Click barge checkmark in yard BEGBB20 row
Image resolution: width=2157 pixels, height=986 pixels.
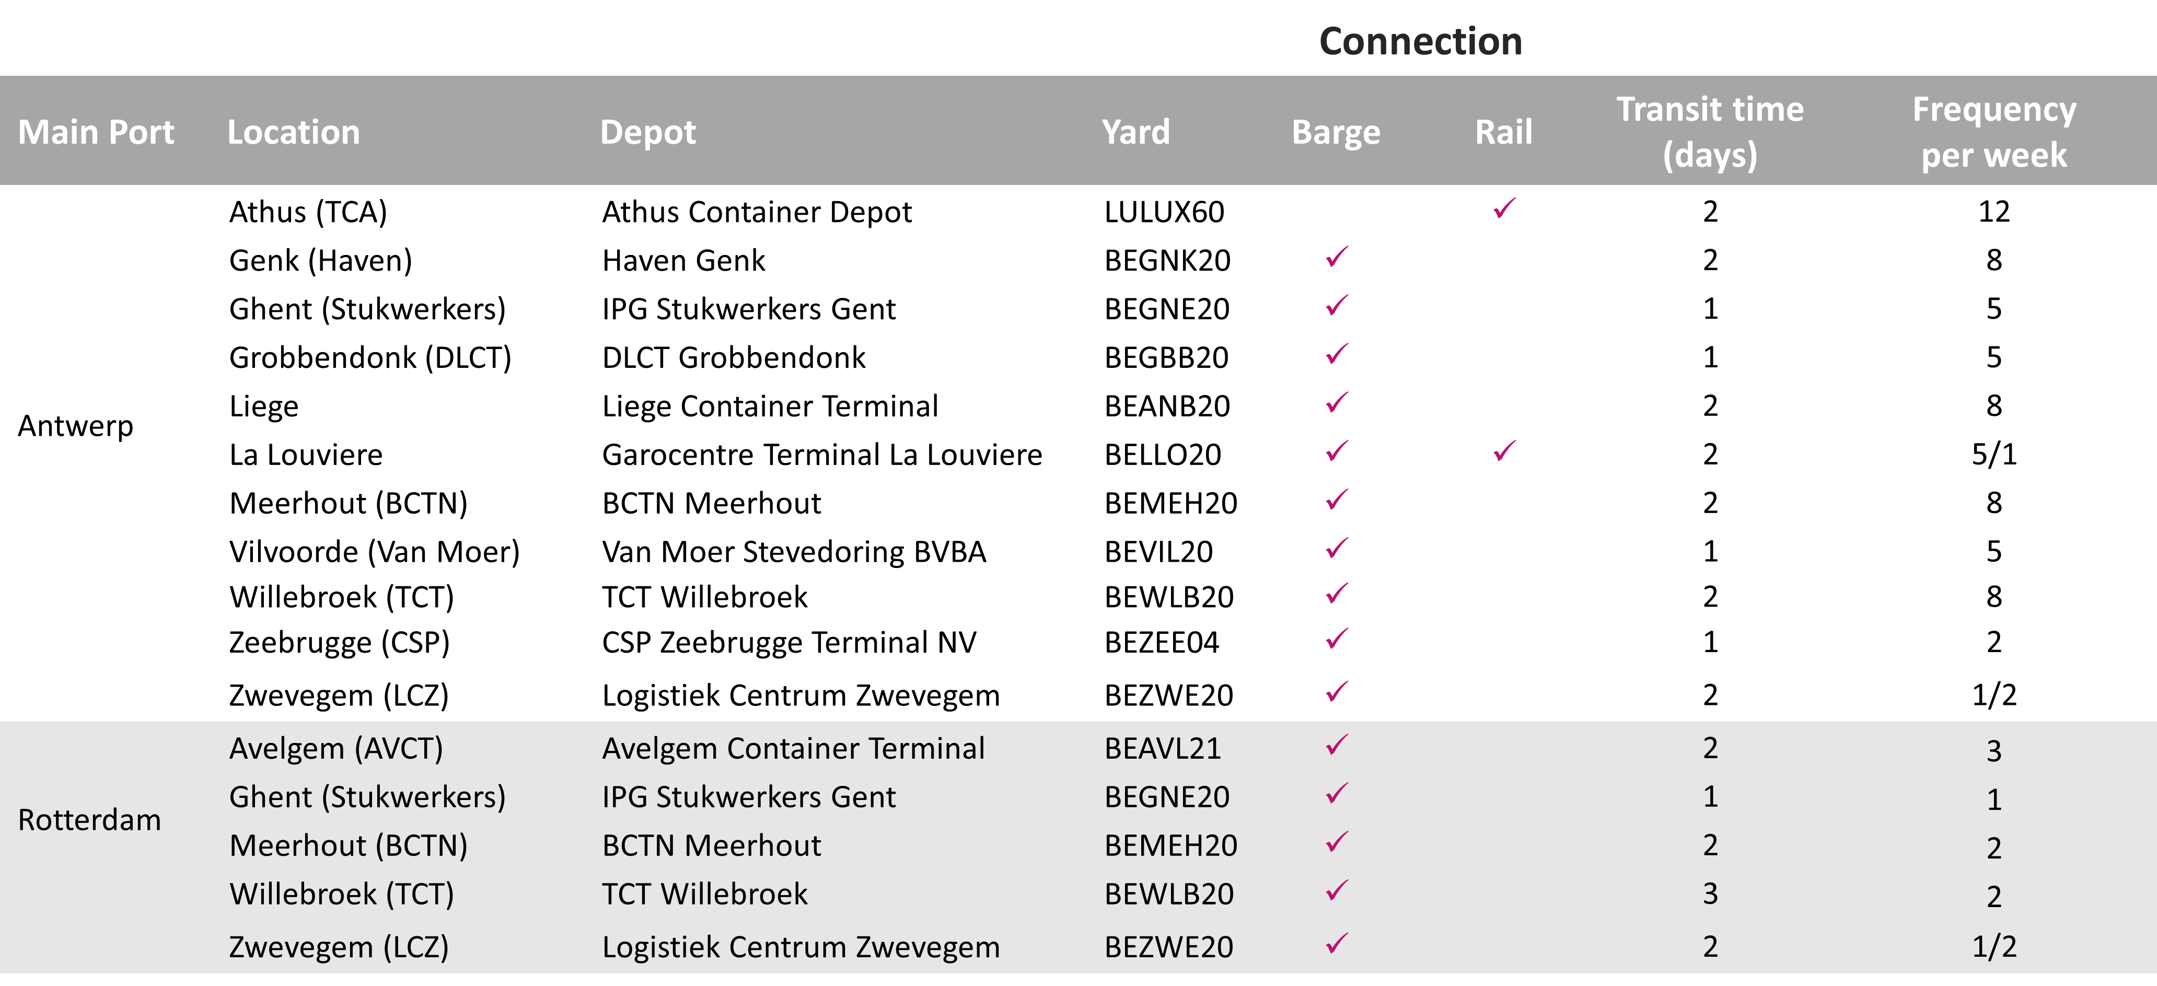click(1337, 354)
